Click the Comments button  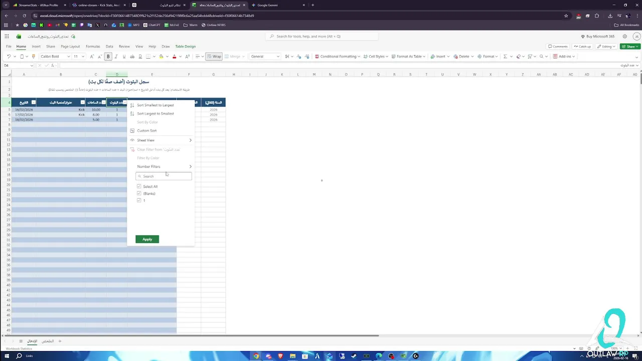click(558, 46)
